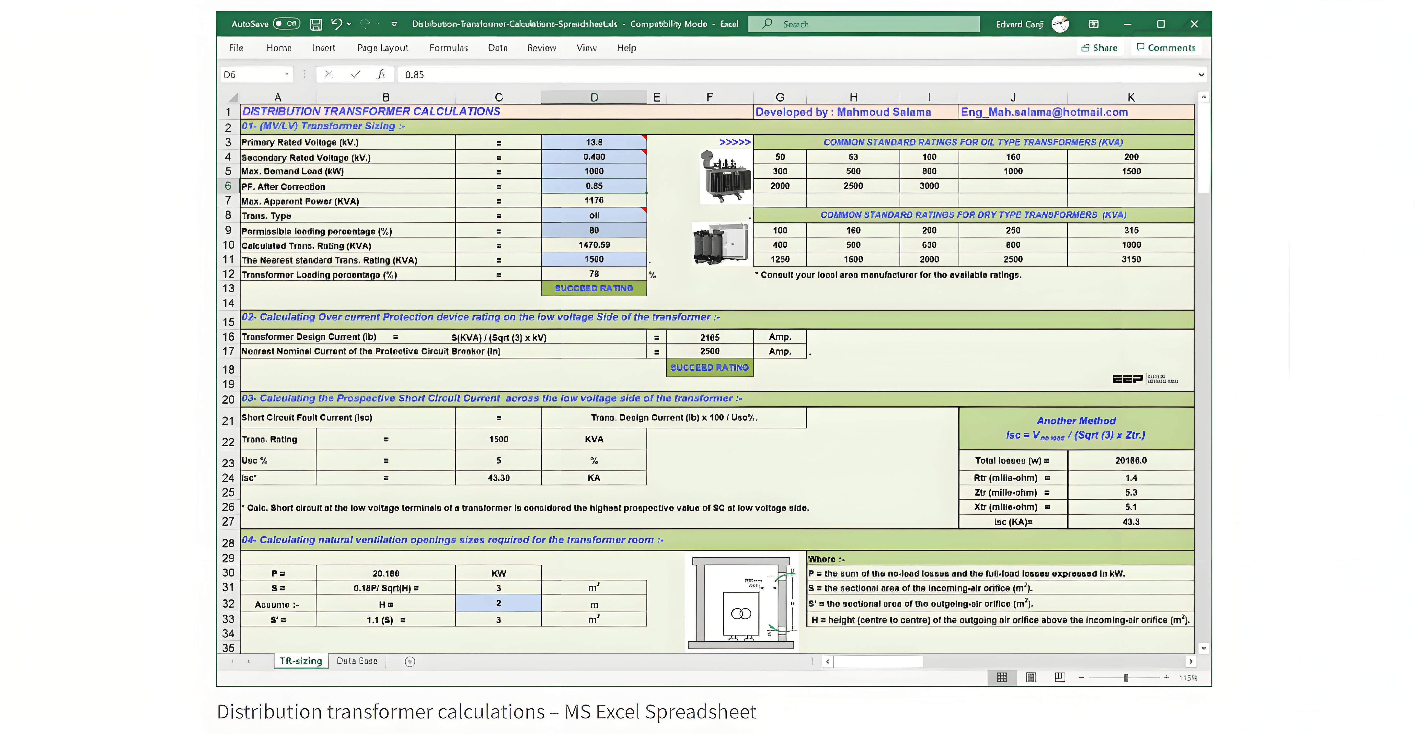This screenshot has width=1415, height=734.
Task: Select the Trans. Type cell 'oil'
Action: [594, 215]
